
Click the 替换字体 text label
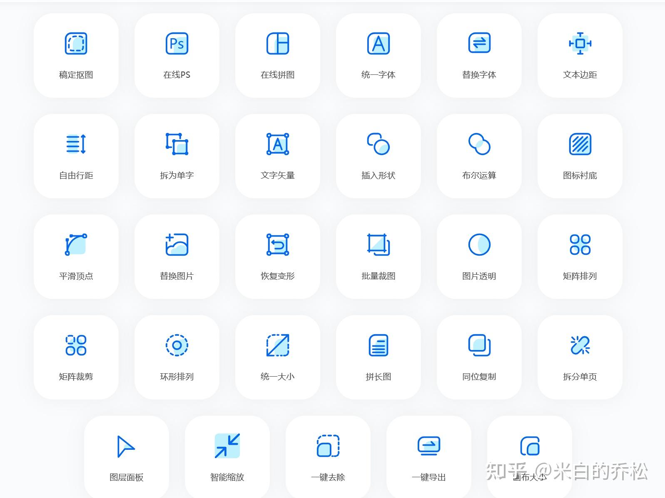[479, 75]
